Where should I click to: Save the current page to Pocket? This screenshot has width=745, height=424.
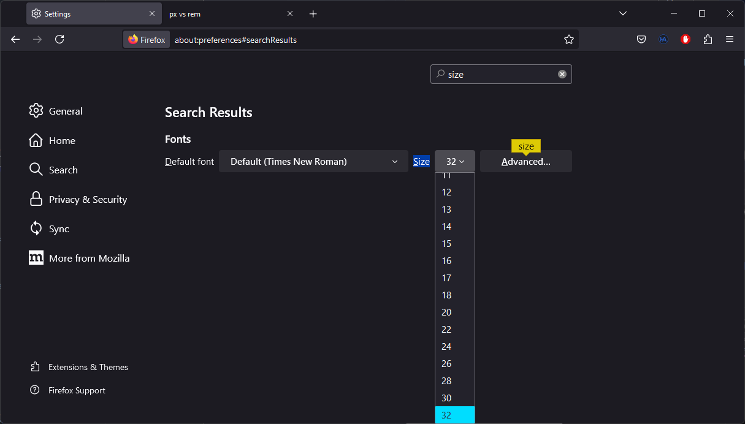pos(641,39)
